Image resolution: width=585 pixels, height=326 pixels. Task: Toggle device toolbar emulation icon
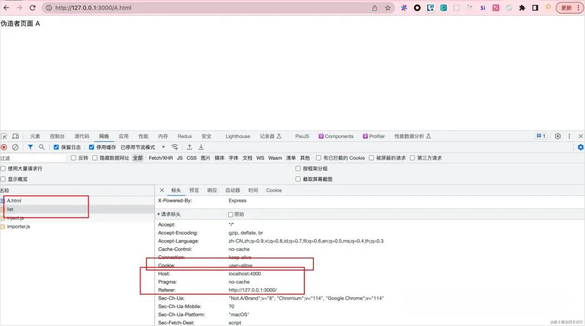coord(15,137)
